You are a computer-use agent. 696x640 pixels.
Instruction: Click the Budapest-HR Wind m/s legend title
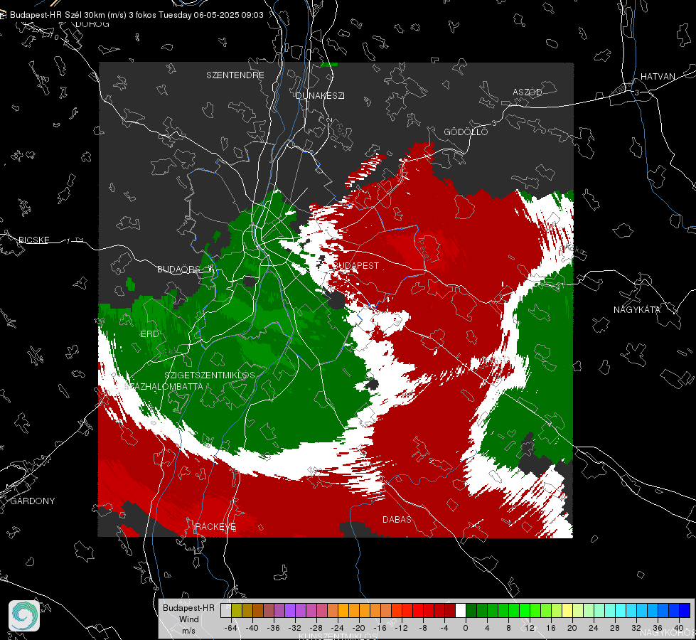[x=188, y=619]
